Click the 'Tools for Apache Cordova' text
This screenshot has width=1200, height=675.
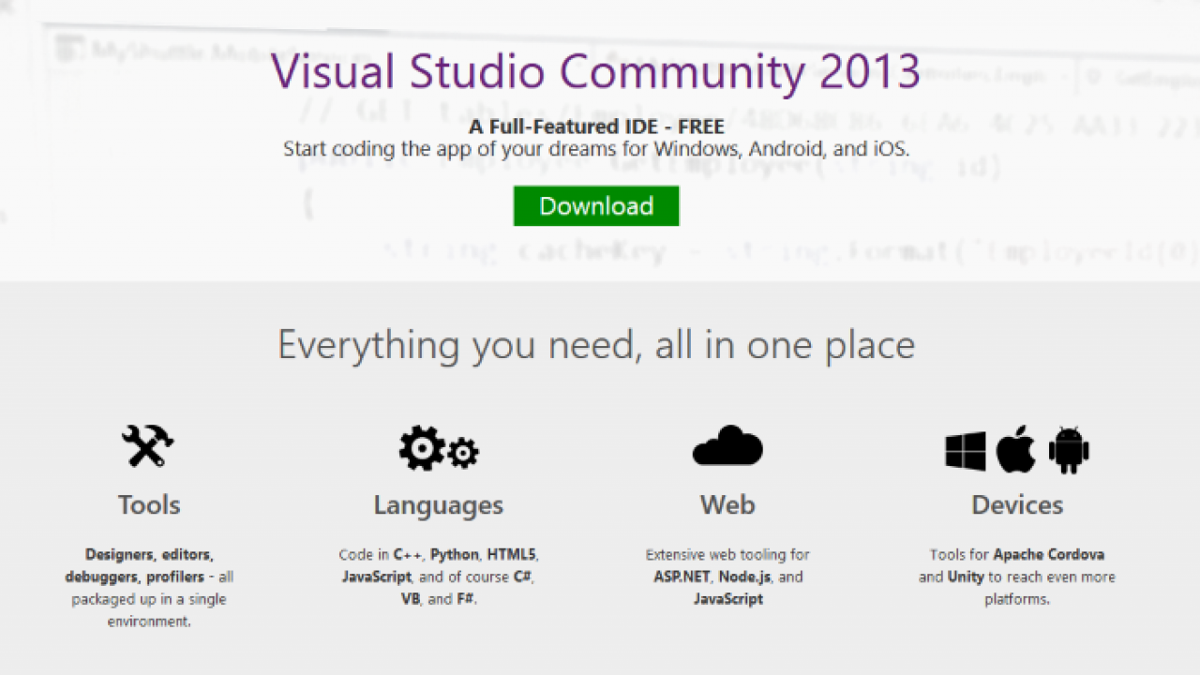[1017, 555]
